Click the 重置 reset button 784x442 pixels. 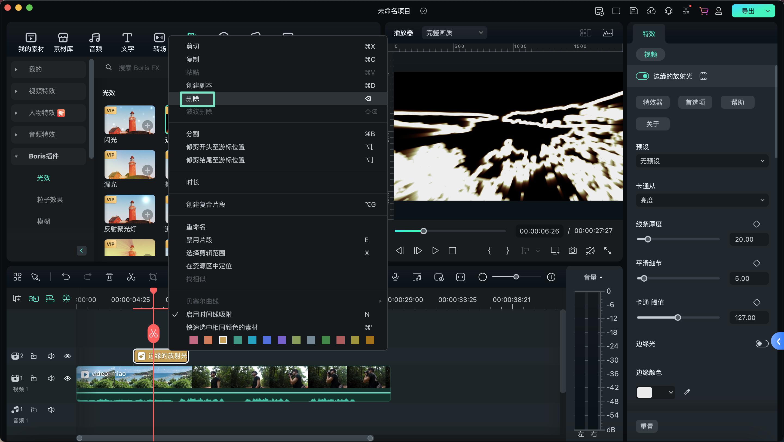click(647, 426)
